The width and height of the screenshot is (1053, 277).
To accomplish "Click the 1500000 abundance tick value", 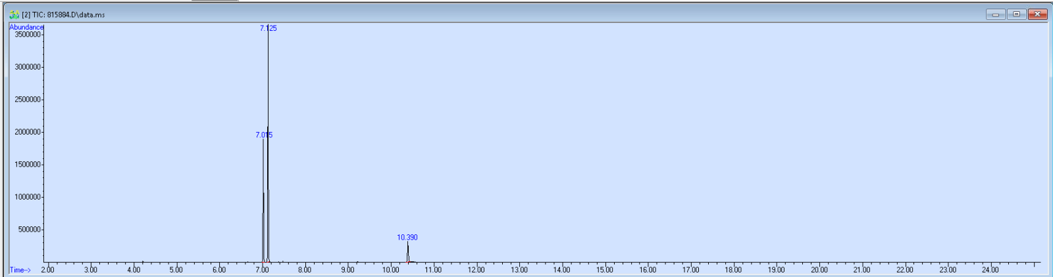I will [28, 165].
